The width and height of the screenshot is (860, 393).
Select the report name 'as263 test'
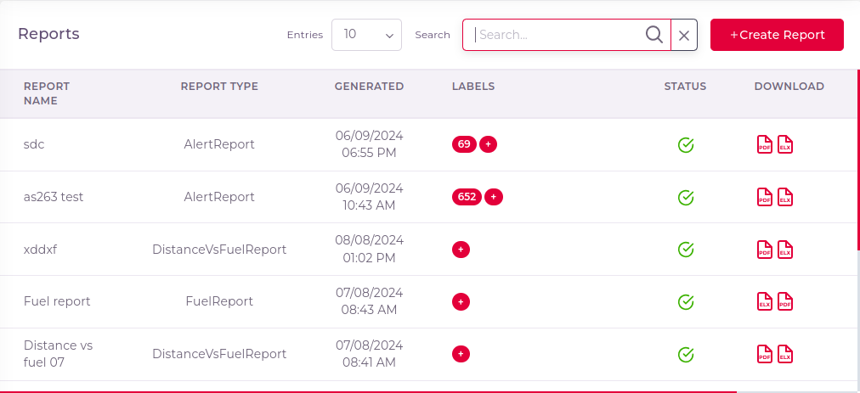click(x=54, y=197)
